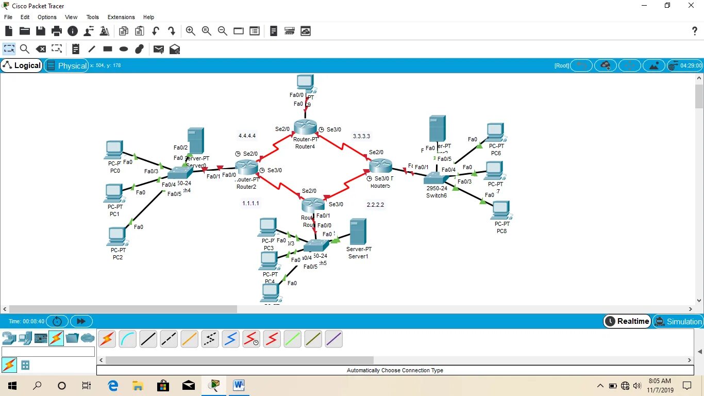Image resolution: width=704 pixels, height=396 pixels.
Task: Choose the Delete tool
Action: tap(41, 49)
